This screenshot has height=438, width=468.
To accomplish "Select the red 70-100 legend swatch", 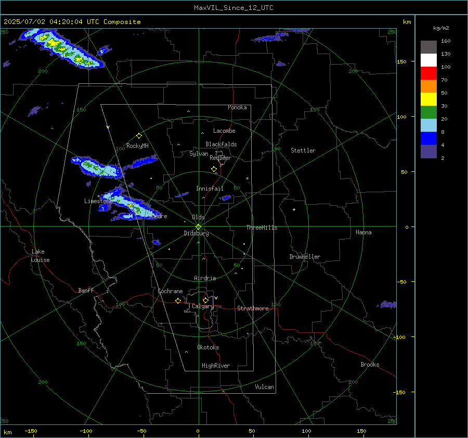I will click(x=428, y=73).
